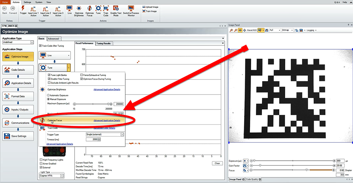
Task: Toggle Train Code After Tuning checkbox
Action: click(x=40, y=45)
